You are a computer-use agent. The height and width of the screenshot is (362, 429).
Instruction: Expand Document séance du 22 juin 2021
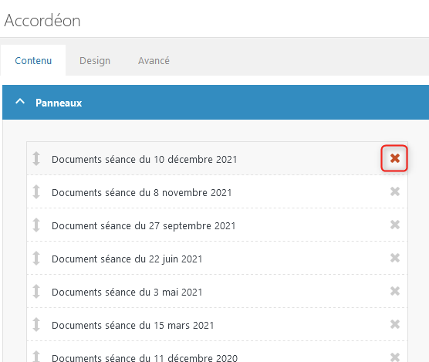click(127, 259)
